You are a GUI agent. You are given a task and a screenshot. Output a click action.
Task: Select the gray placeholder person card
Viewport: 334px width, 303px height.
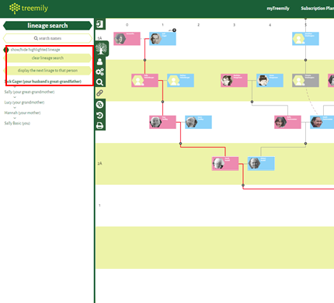coord(305,80)
